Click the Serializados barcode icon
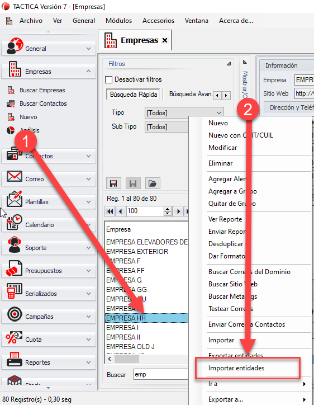This screenshot has height=405, width=314. 15,291
